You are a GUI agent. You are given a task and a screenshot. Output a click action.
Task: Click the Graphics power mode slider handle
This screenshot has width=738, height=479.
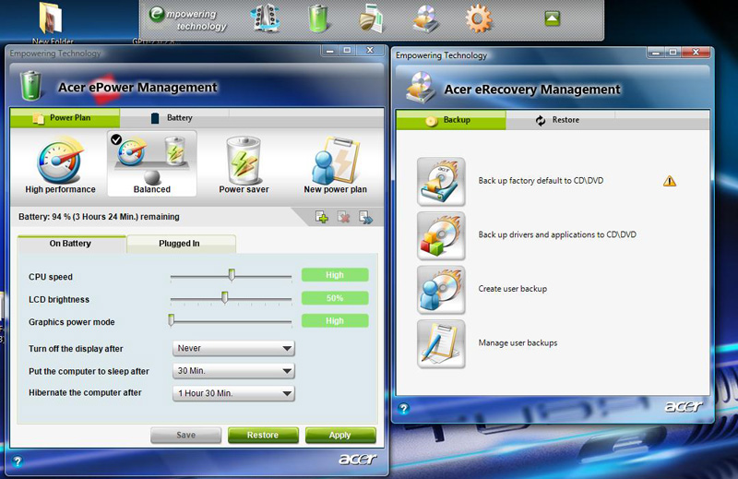(172, 320)
